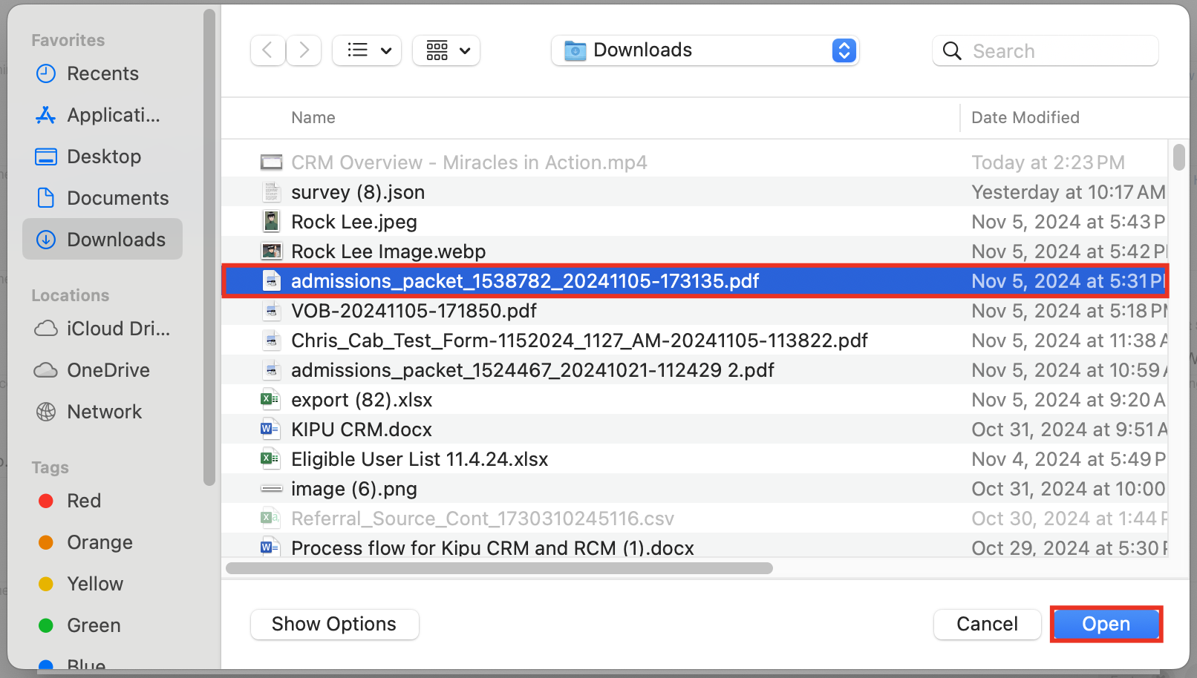Open Recents in the sidebar
Viewport: 1197px width, 678px height.
tap(102, 73)
